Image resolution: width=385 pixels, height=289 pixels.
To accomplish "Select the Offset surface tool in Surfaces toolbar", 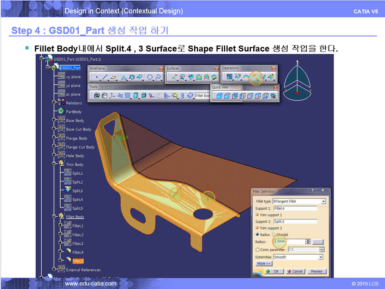I will [182, 77].
